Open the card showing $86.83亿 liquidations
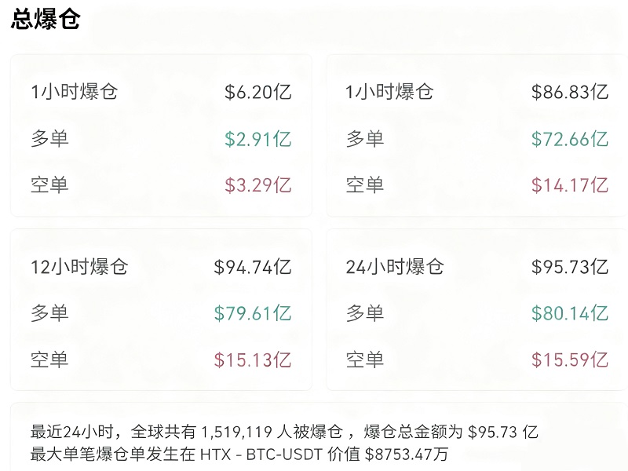Viewport: 628px width, 471px height. (476, 135)
